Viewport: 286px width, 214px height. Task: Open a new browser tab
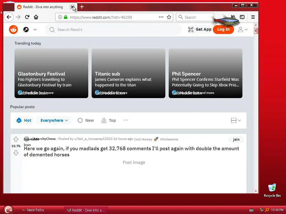[82, 7]
